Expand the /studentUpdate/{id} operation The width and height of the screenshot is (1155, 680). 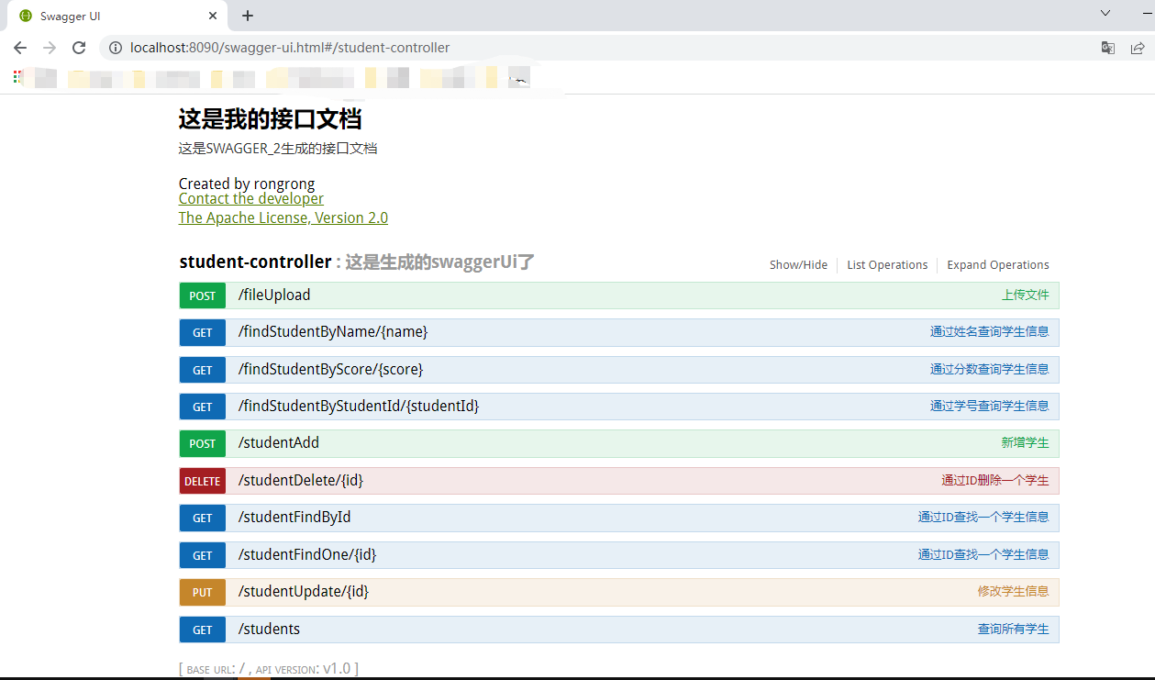(x=304, y=592)
